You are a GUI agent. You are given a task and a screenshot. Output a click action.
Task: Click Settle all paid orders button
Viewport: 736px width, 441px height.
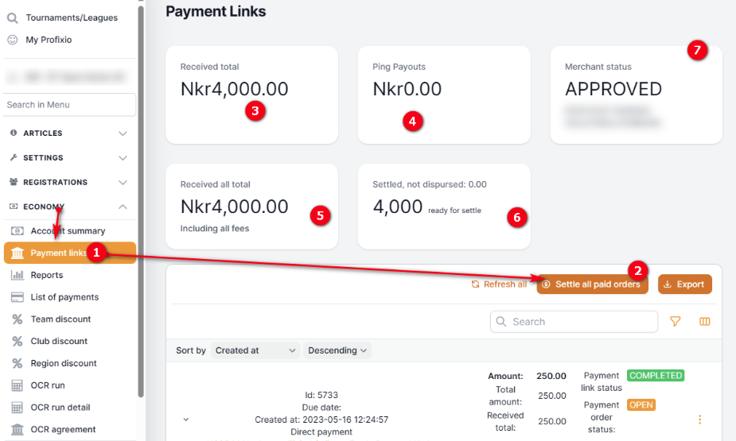[x=592, y=284]
